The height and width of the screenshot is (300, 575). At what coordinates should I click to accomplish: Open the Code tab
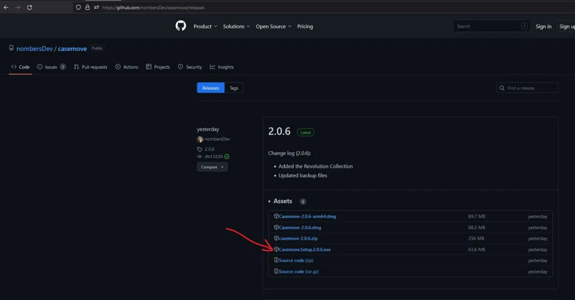[x=21, y=67]
